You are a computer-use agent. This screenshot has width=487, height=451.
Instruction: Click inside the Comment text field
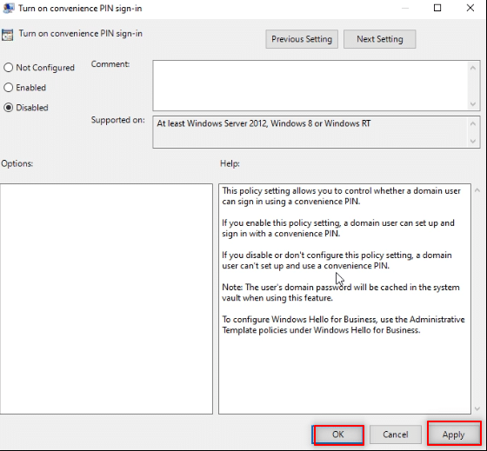[x=310, y=86]
